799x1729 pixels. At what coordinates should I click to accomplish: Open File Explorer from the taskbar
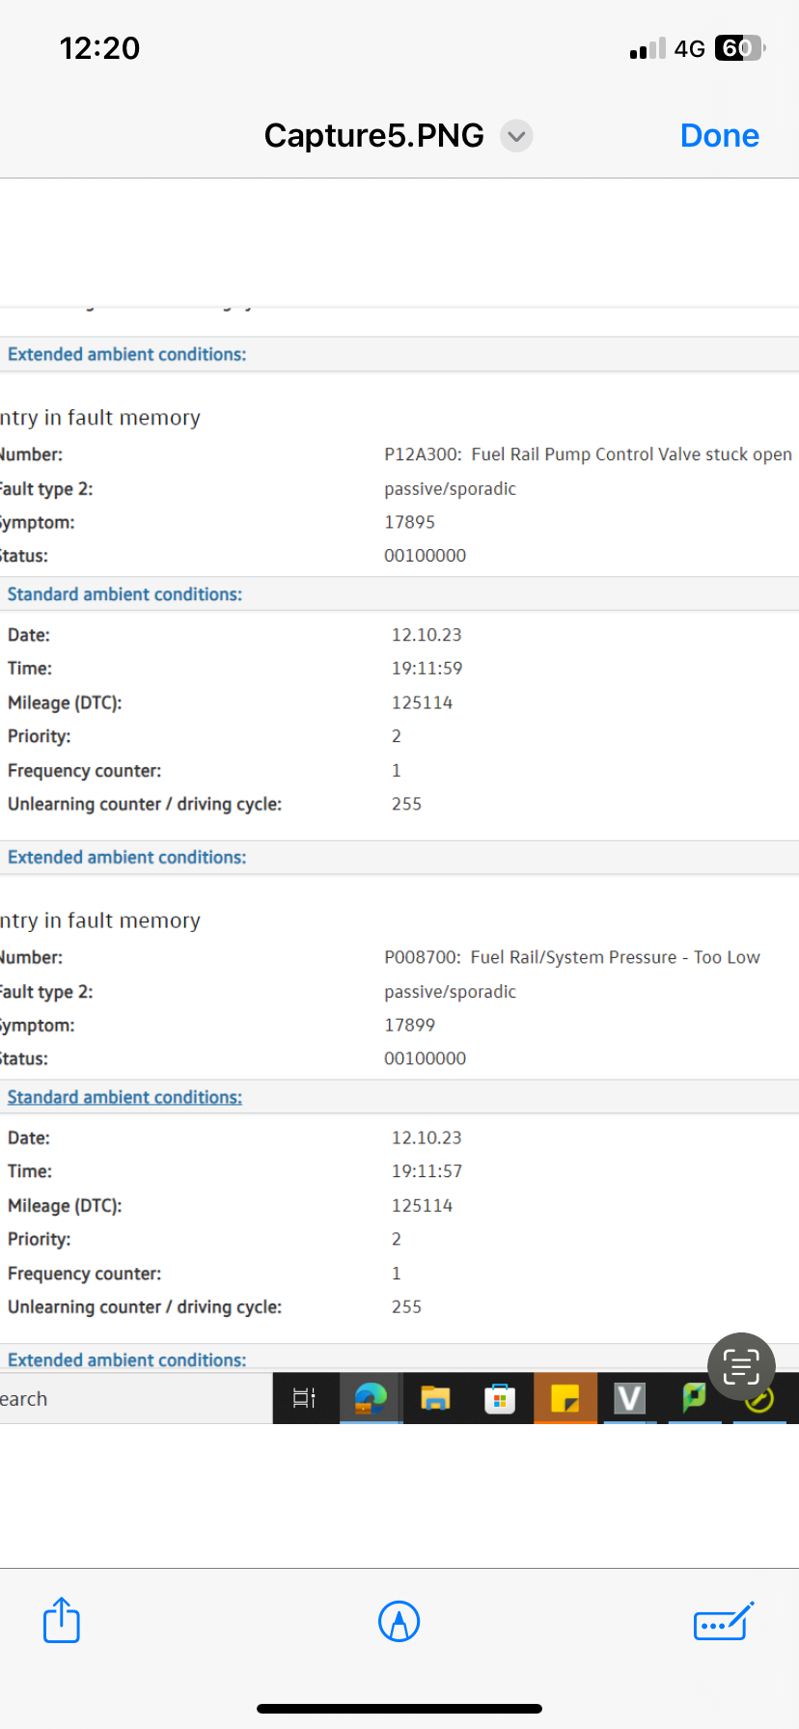pos(435,1398)
